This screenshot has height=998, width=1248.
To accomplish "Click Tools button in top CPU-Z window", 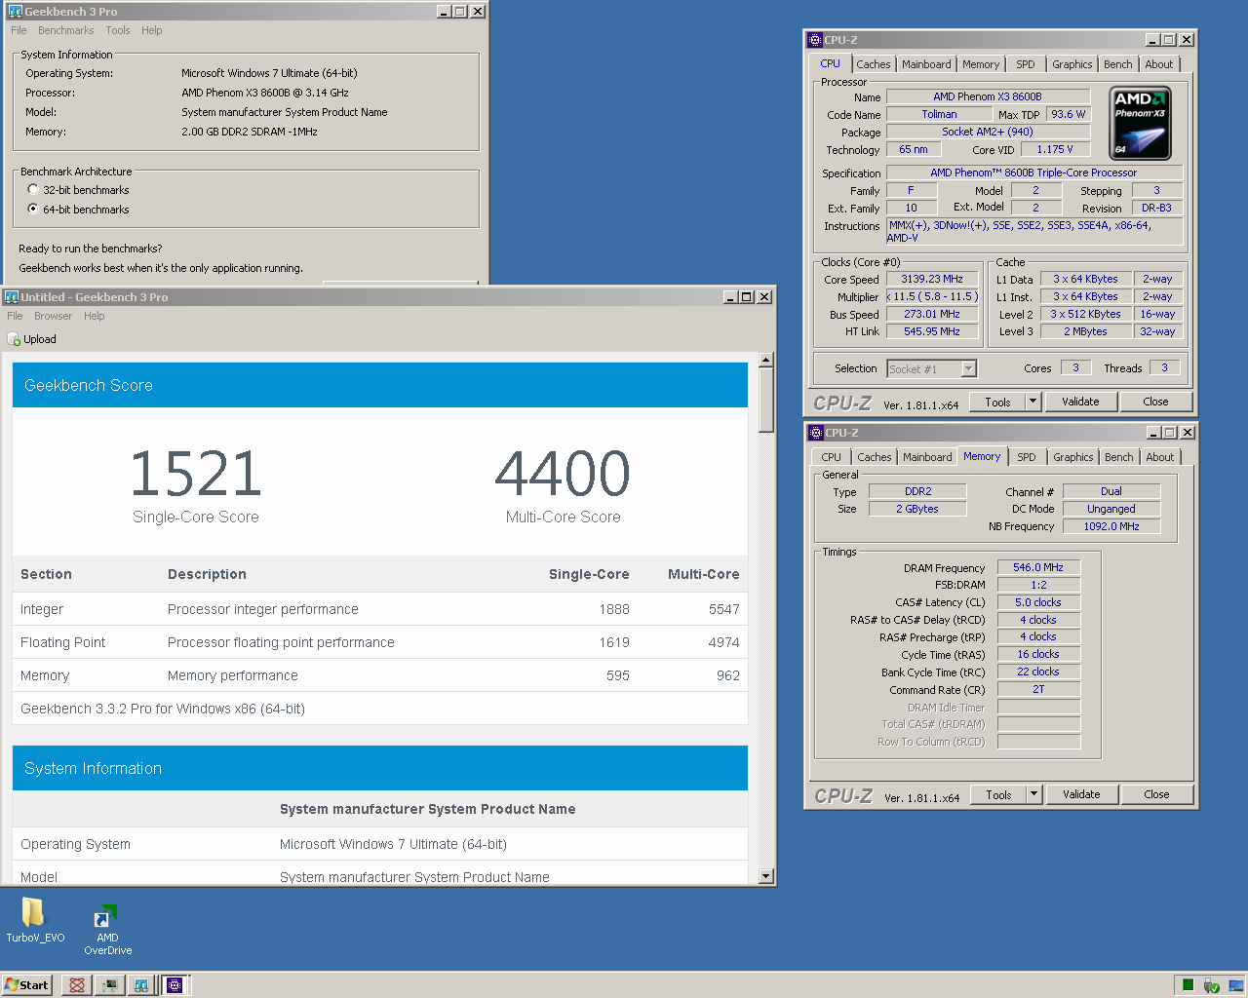I will [x=997, y=402].
